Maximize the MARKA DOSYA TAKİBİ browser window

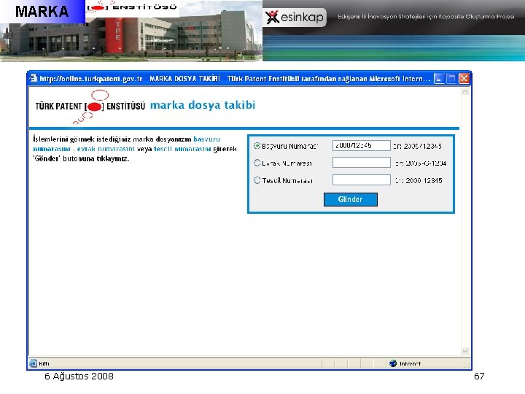pos(451,78)
